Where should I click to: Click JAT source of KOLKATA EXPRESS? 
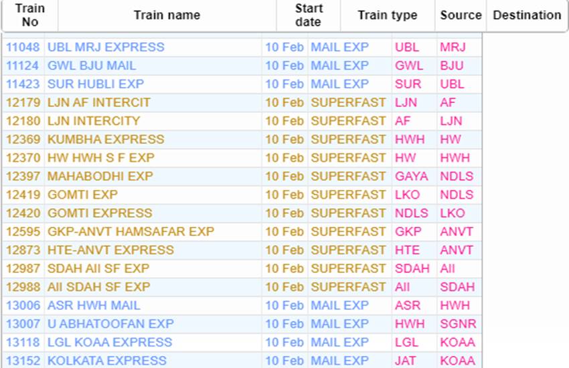(406, 361)
